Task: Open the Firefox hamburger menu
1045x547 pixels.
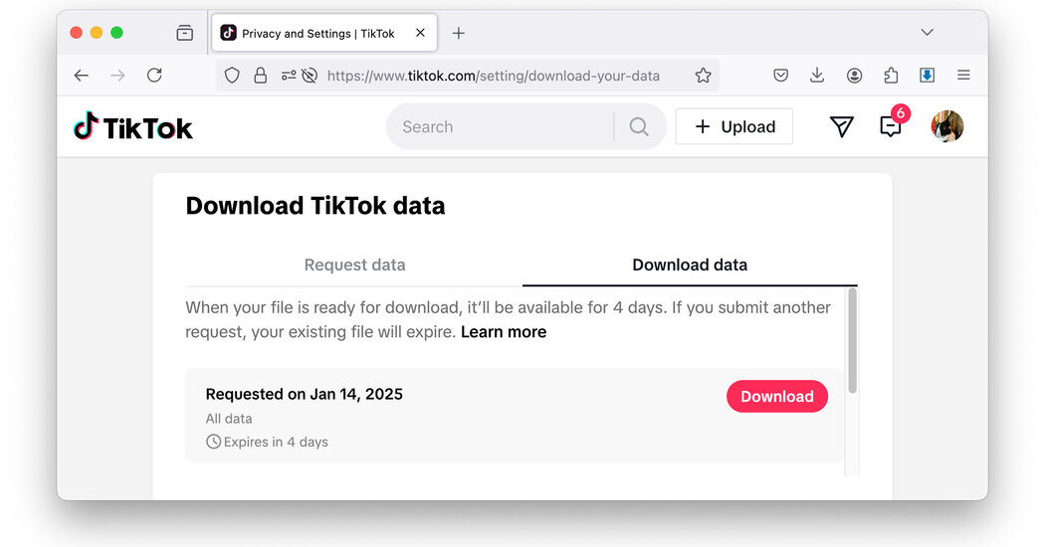Action: tap(963, 76)
